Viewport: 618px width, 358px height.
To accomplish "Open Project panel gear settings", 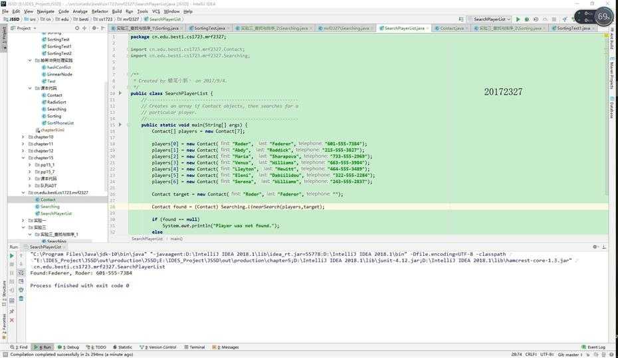I will click(x=94, y=28).
